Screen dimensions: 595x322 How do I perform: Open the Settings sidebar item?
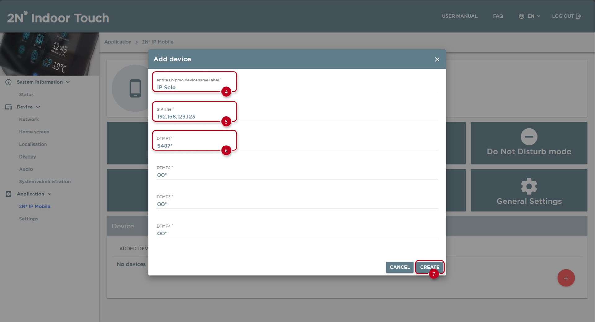pyautogui.click(x=29, y=219)
